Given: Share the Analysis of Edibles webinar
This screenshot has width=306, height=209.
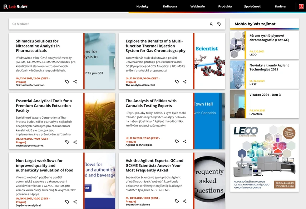Looking at the screenshot, I should [x=184, y=141].
